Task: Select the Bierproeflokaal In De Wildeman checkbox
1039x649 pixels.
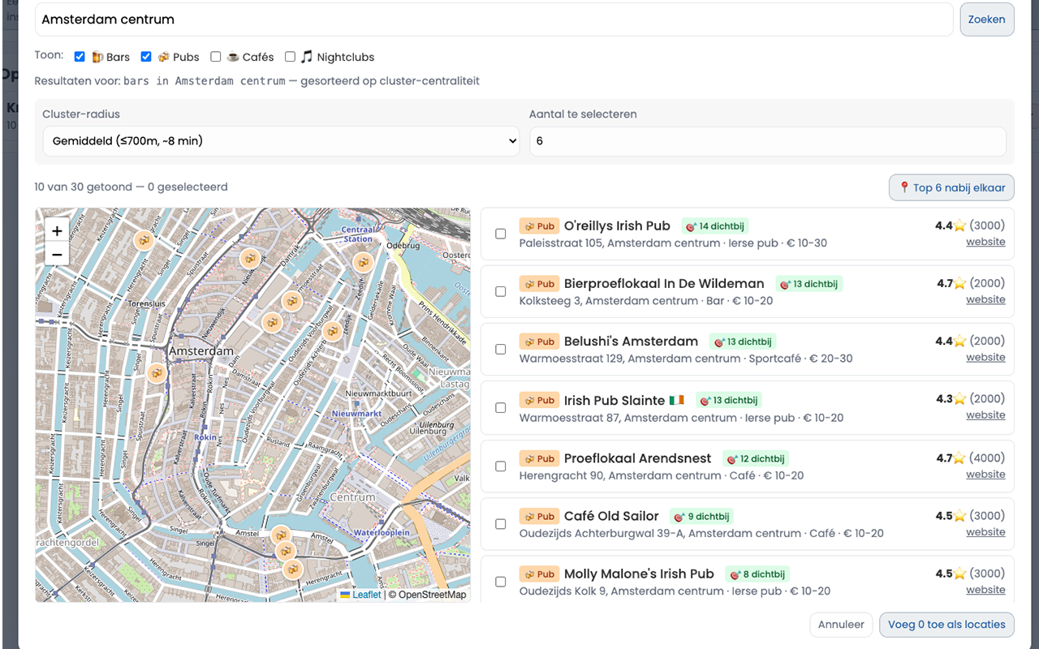Action: click(501, 291)
